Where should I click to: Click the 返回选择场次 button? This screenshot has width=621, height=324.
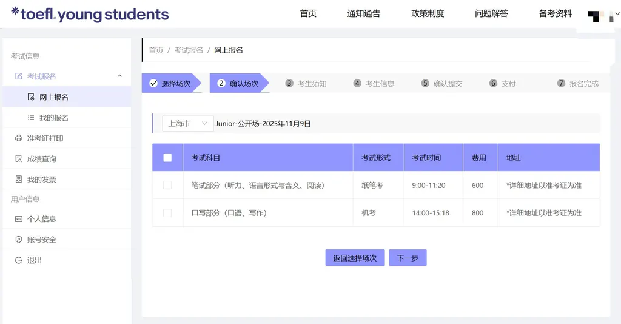[355, 258]
